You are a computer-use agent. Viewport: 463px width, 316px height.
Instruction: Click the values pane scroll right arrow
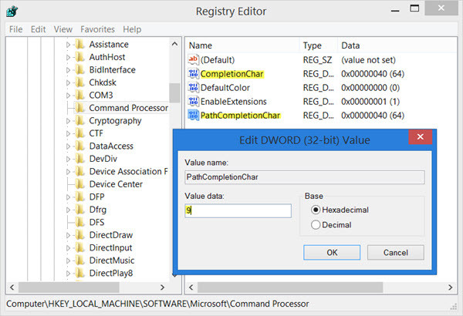[x=451, y=287]
